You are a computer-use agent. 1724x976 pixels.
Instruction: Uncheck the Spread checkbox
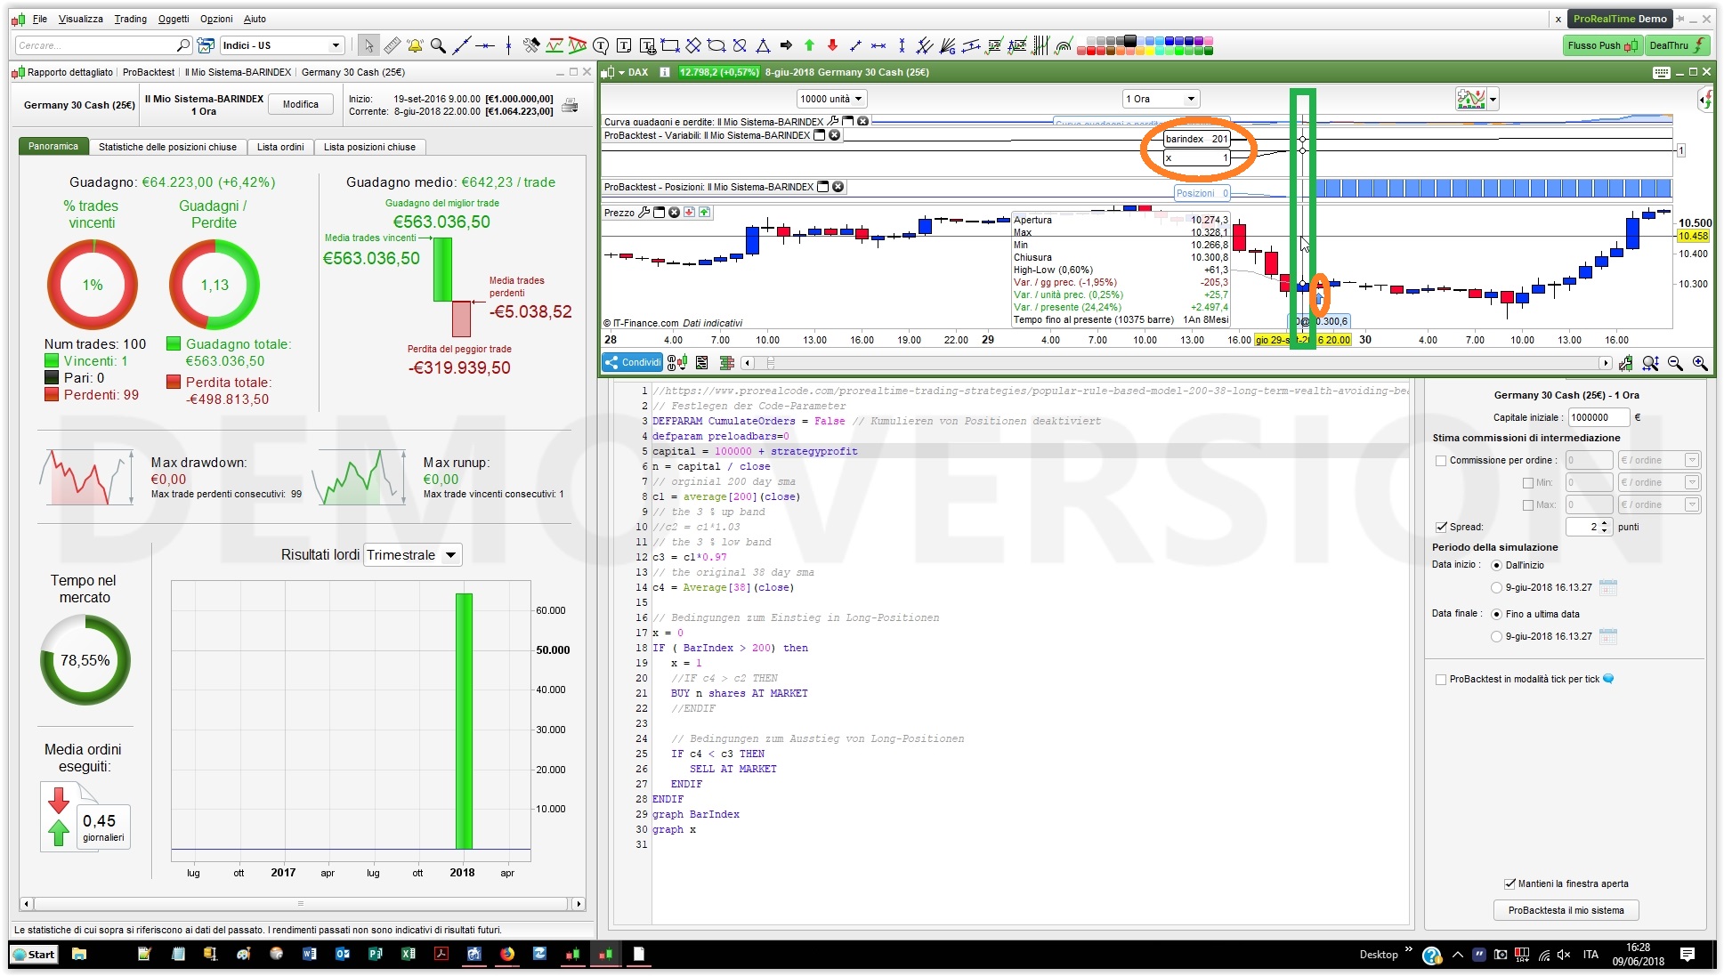click(x=1440, y=527)
